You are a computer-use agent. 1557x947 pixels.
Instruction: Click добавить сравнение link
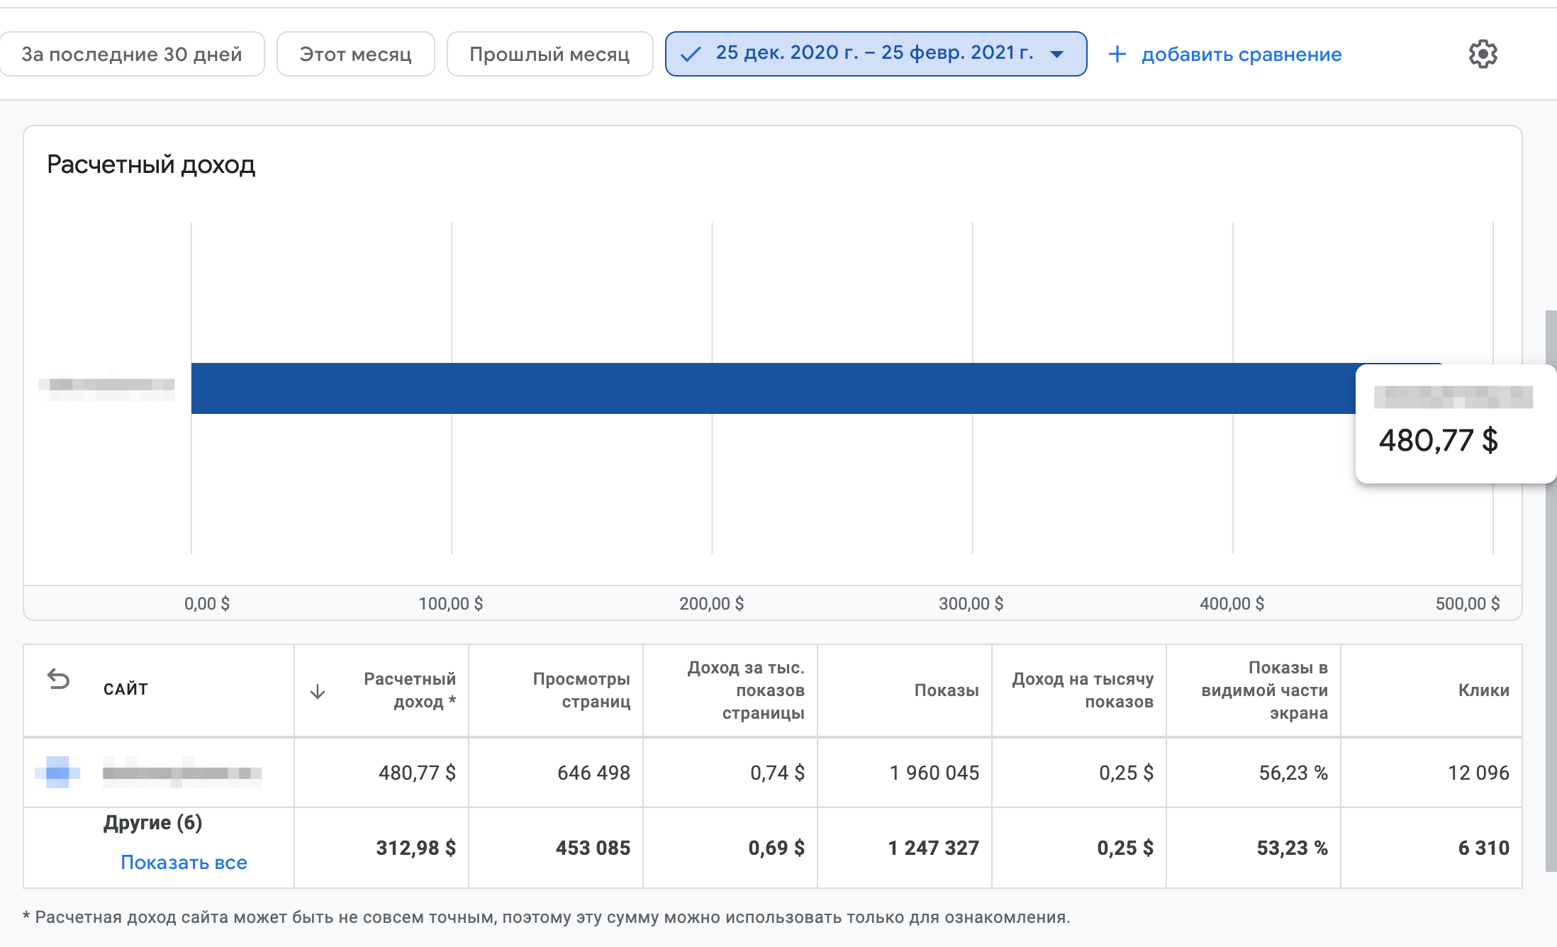click(1241, 54)
